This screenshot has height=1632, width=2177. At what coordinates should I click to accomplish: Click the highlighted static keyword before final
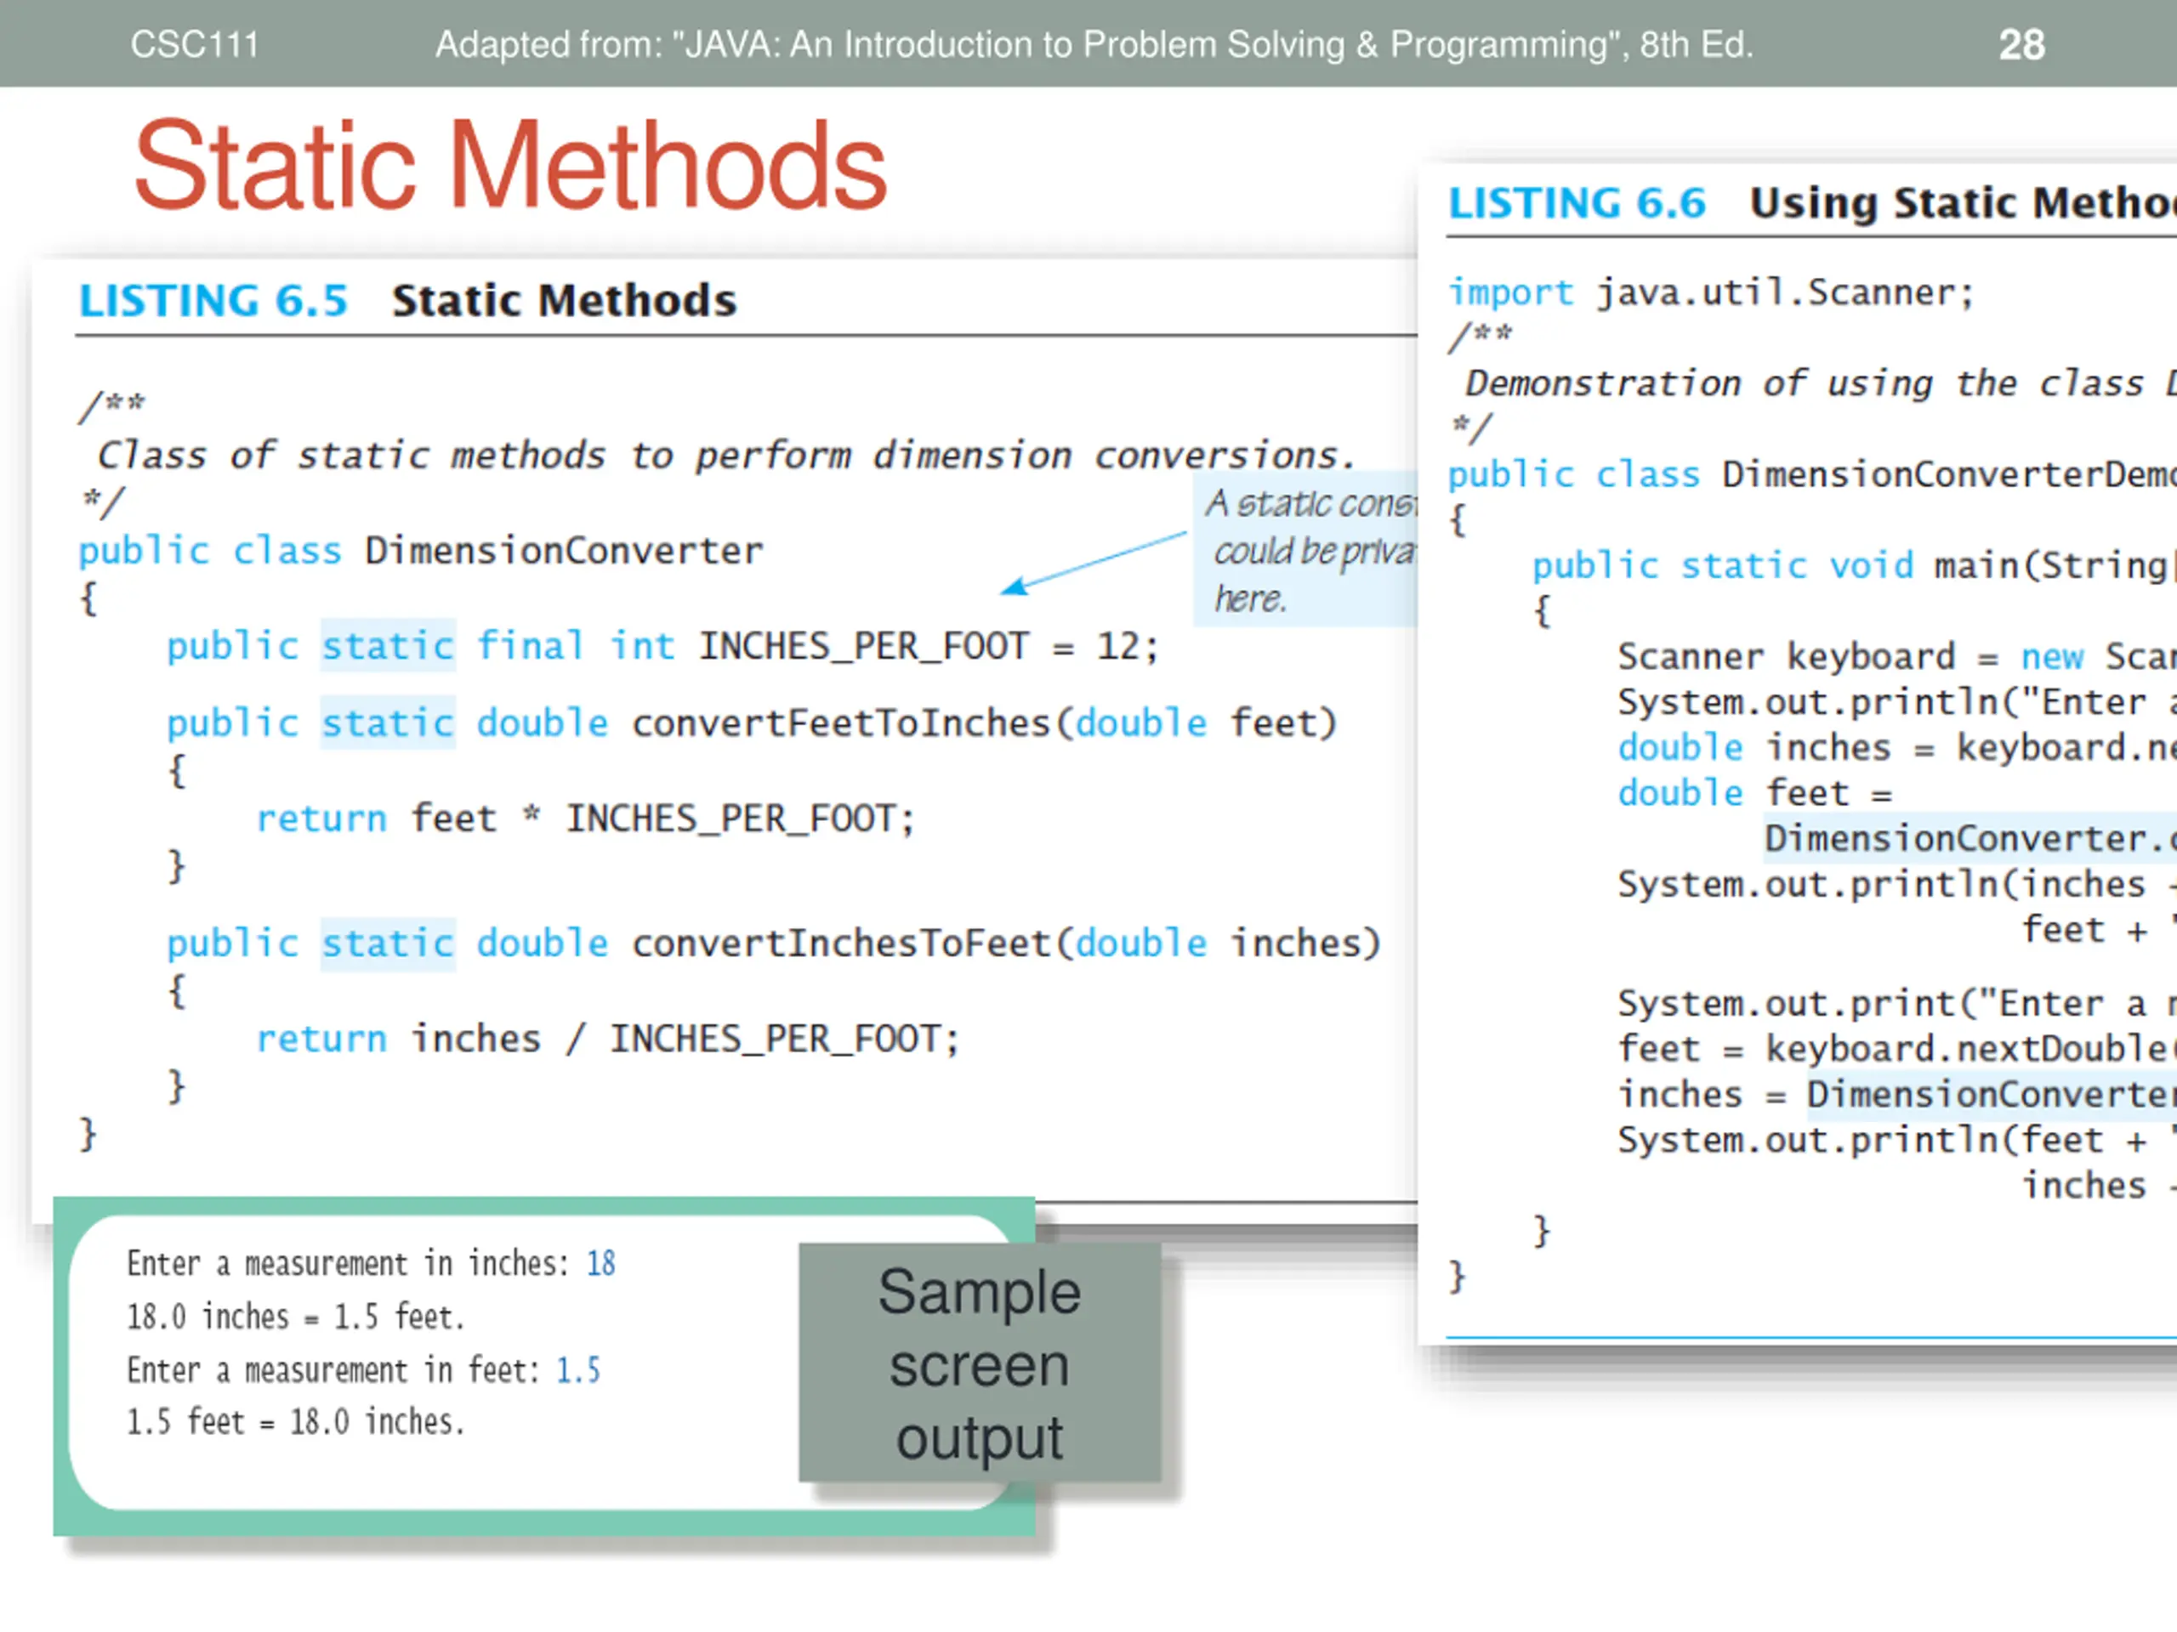point(388,646)
